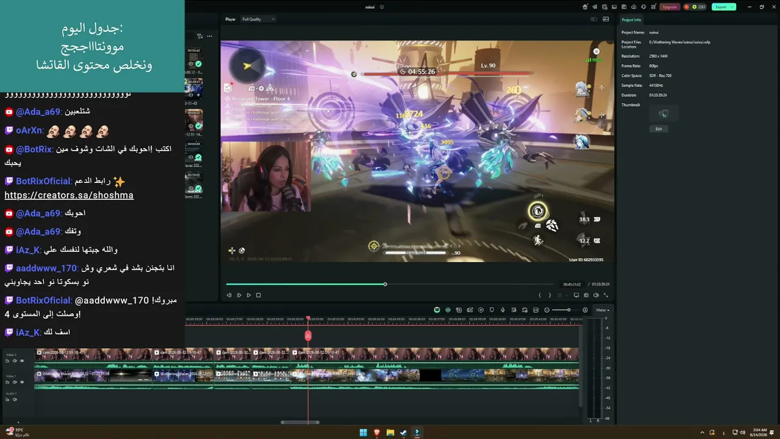Mute the Video 2 track

[x=15, y=361]
